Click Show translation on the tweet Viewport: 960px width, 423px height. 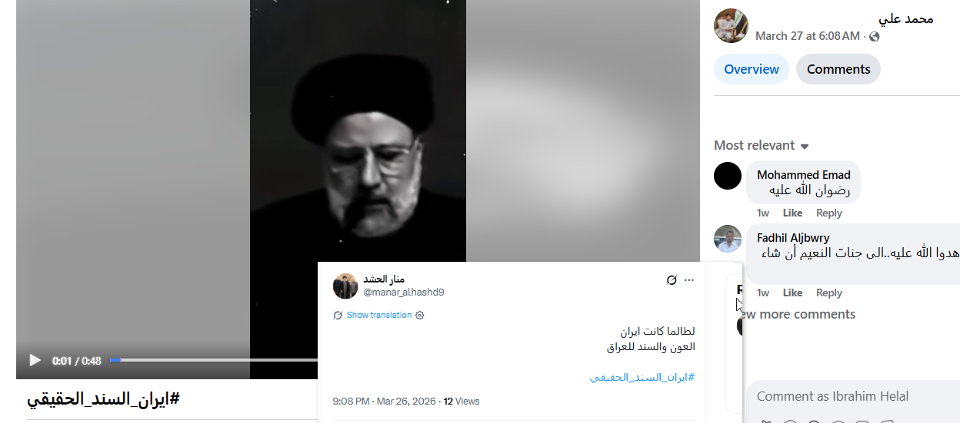pyautogui.click(x=379, y=315)
